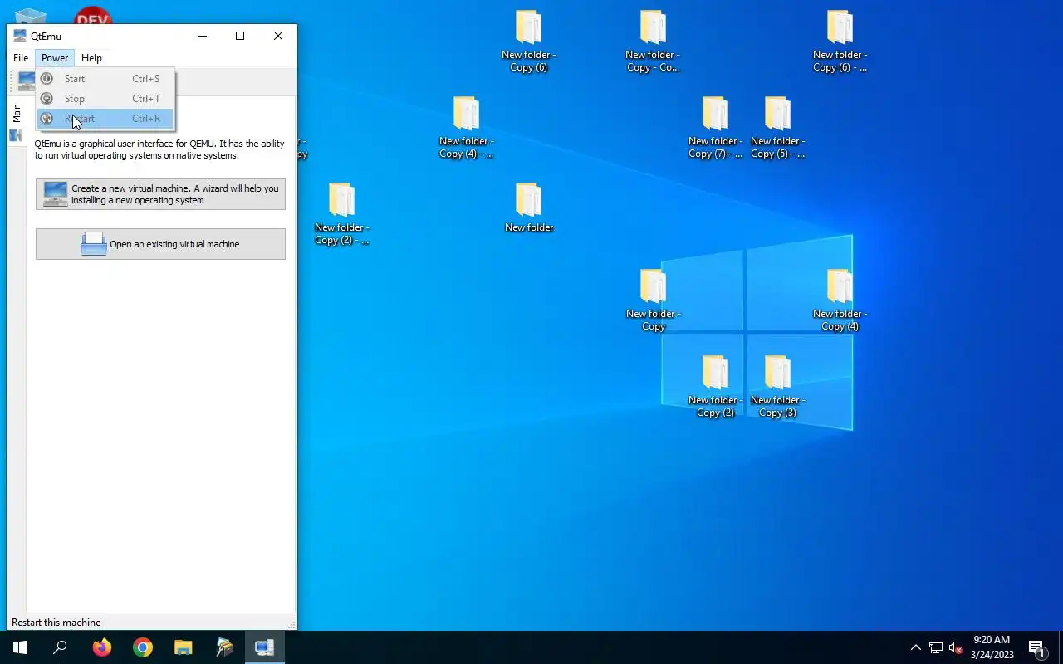Open the File menu in QtEmu

point(21,58)
